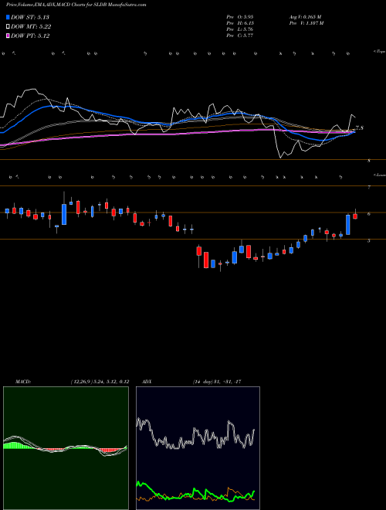Click the '<Tops' label at right edge
Screen dimensions: 386x510
coord(379,52)
